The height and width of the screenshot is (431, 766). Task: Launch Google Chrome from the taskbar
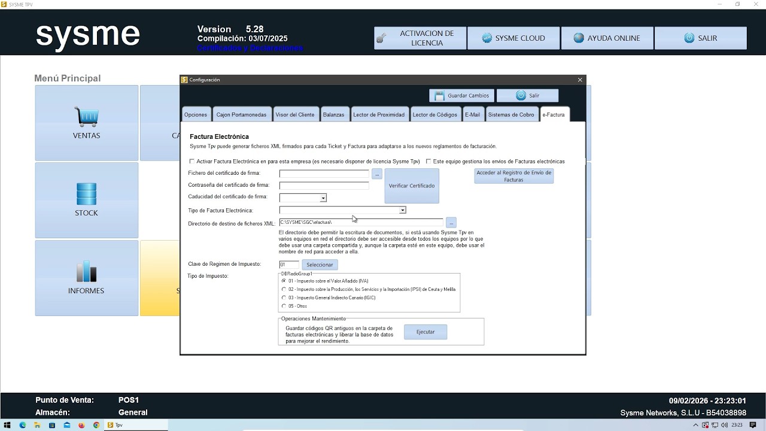(96, 425)
